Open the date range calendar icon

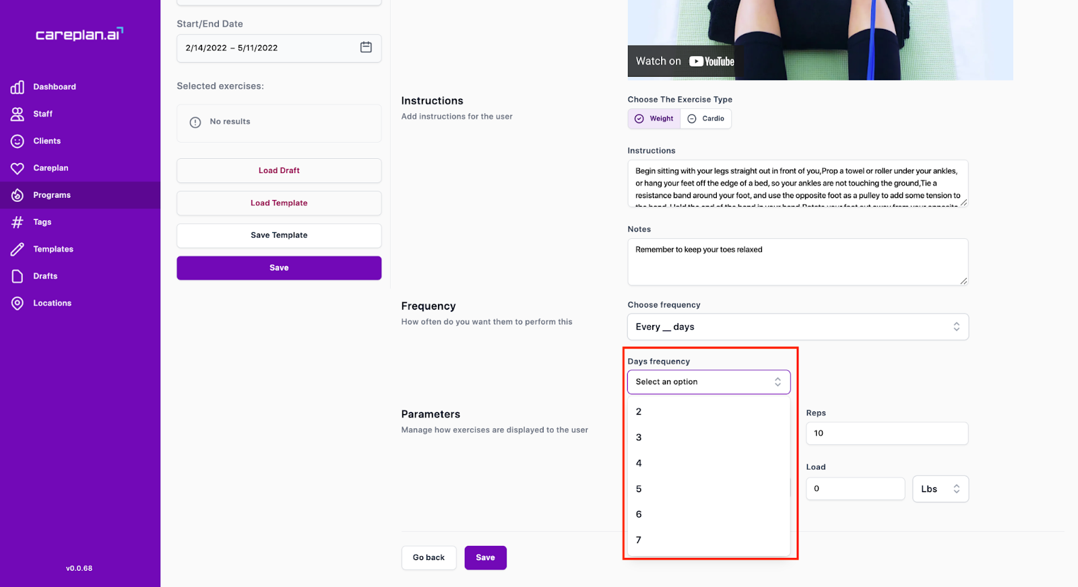366,47
